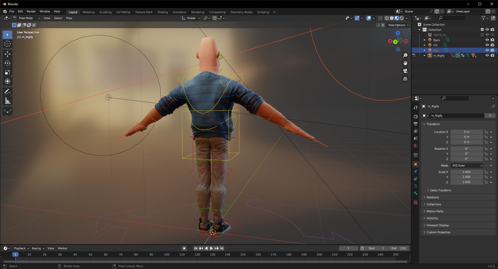Hide m_Rigify in viewport
Screen dimensions: 498x269
click(x=487, y=55)
